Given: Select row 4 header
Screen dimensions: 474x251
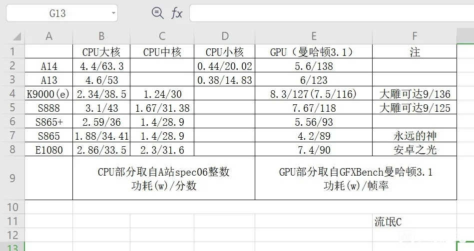Looking at the screenshot, I should [x=12, y=93].
